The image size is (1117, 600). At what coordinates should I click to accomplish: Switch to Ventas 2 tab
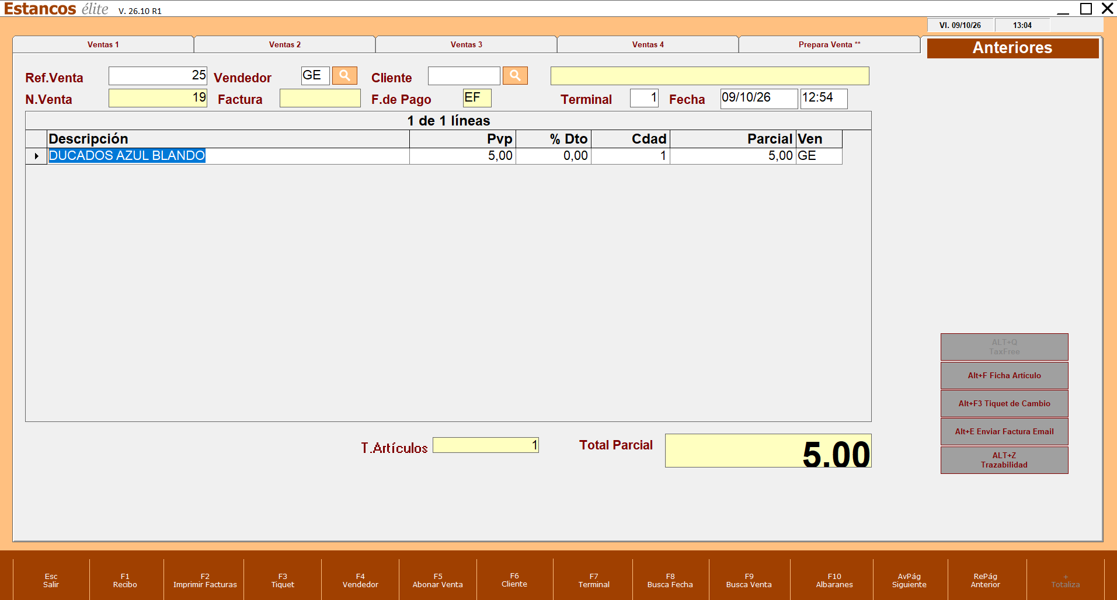click(285, 44)
